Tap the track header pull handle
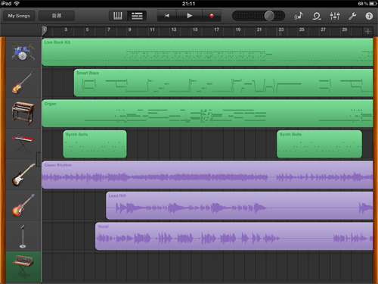378x284 pixels. tap(39, 159)
